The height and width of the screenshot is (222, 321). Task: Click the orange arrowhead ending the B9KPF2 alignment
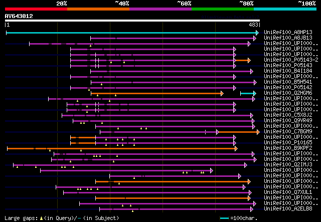coord(236,148)
